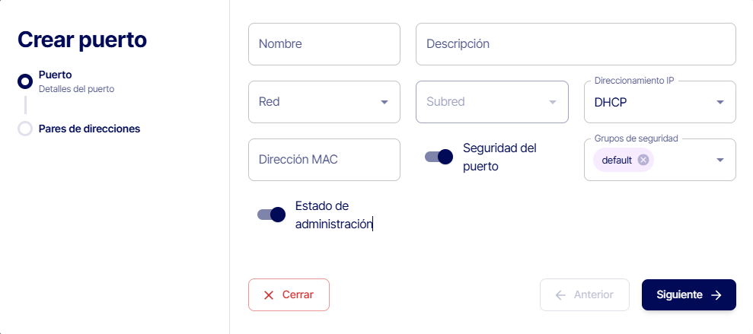The height and width of the screenshot is (334, 753).
Task: Click into the Descripción field
Action: pyautogui.click(x=575, y=44)
